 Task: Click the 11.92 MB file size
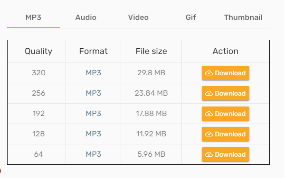pos(151,134)
